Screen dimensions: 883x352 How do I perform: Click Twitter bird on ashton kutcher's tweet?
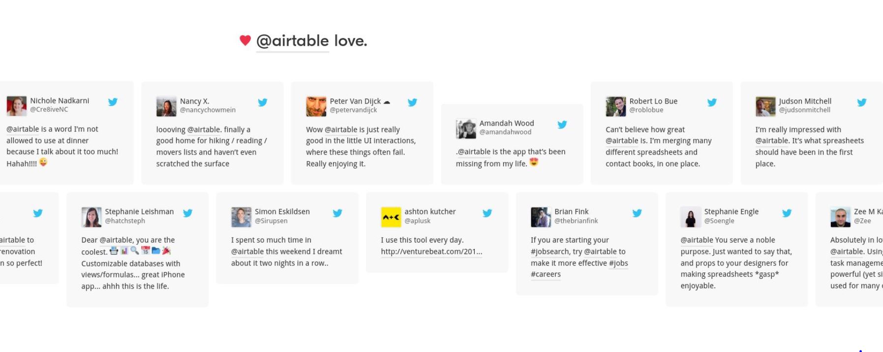click(487, 213)
